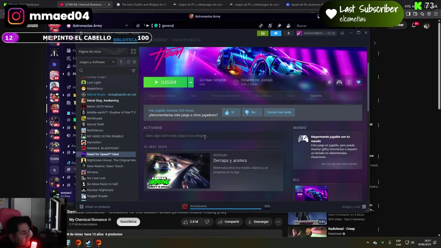Click browser sidebar icon in top toolbar
The height and width of the screenshot is (248, 441).
point(408,14)
